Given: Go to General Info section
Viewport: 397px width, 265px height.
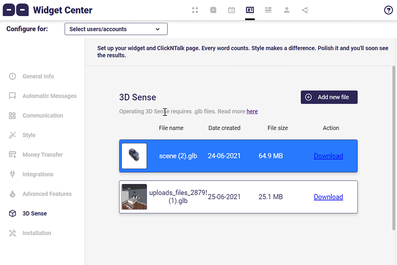Looking at the screenshot, I should pyautogui.click(x=38, y=76).
